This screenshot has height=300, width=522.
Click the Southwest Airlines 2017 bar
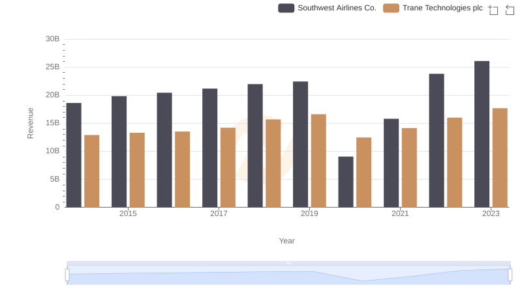209,148
